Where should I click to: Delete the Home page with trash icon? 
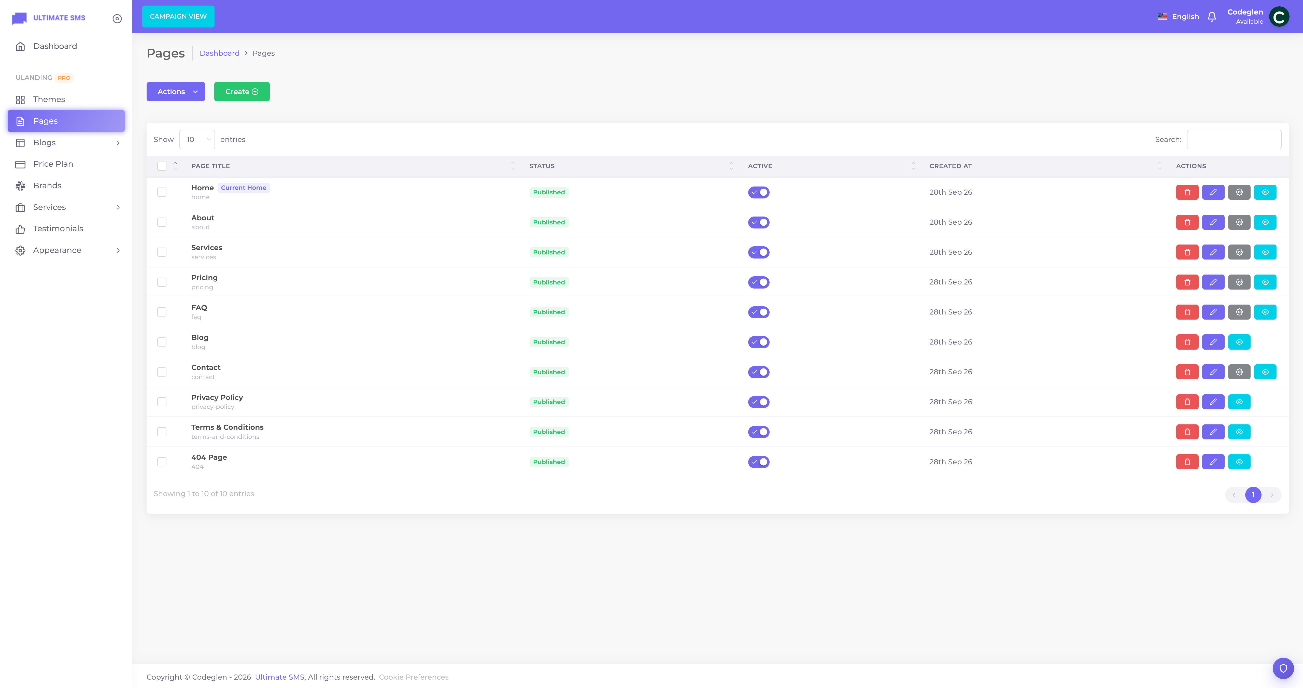point(1187,192)
